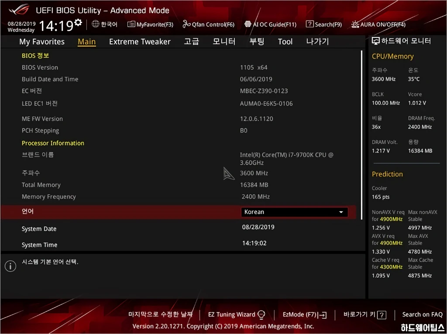Select System Time value 14:19:02
The image size is (447, 334).
click(254, 243)
